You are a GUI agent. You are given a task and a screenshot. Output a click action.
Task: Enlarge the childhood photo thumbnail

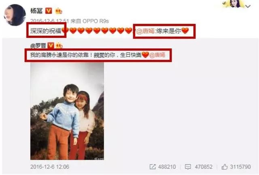coord(67,111)
